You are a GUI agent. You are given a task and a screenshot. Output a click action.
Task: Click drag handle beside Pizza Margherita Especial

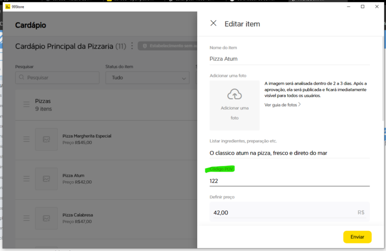[26, 139]
